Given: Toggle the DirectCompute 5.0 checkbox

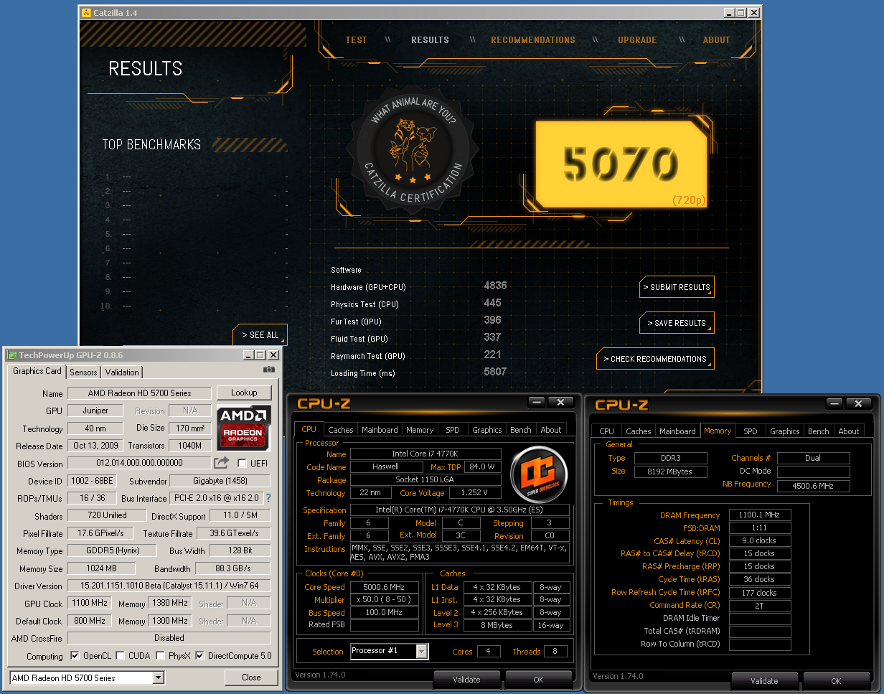Looking at the screenshot, I should [x=199, y=655].
